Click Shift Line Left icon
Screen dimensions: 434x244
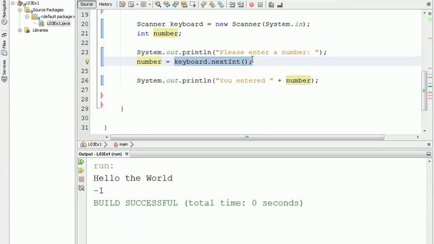232,5
